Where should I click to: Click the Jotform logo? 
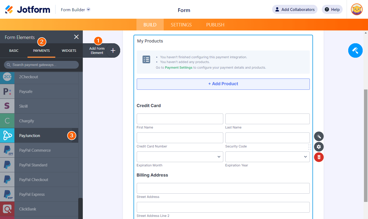click(x=28, y=10)
